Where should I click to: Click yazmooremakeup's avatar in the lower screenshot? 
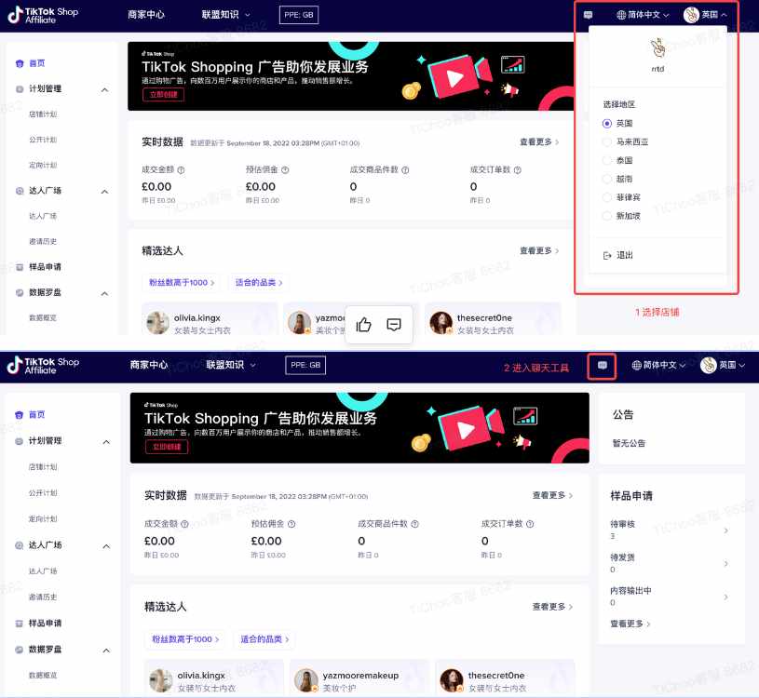[x=306, y=680]
